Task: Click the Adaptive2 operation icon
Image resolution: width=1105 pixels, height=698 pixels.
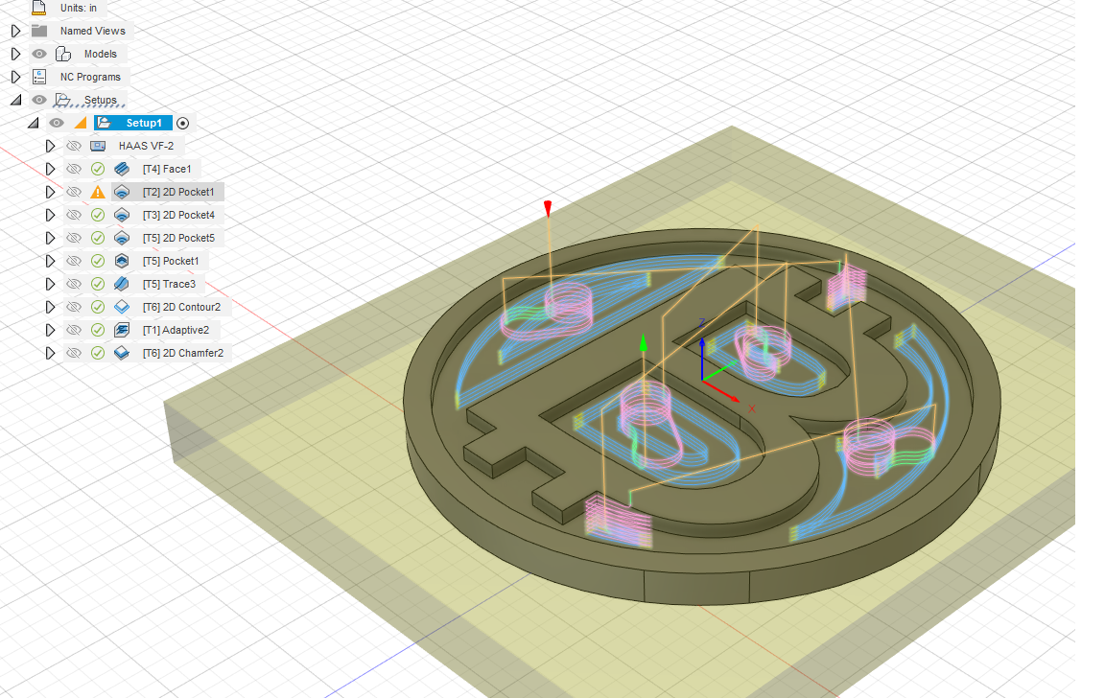Action: [122, 330]
